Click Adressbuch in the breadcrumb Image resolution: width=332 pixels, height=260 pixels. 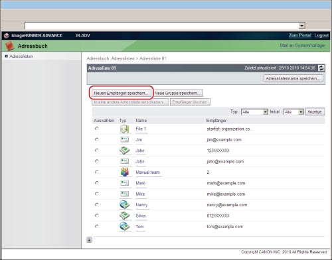pos(98,58)
